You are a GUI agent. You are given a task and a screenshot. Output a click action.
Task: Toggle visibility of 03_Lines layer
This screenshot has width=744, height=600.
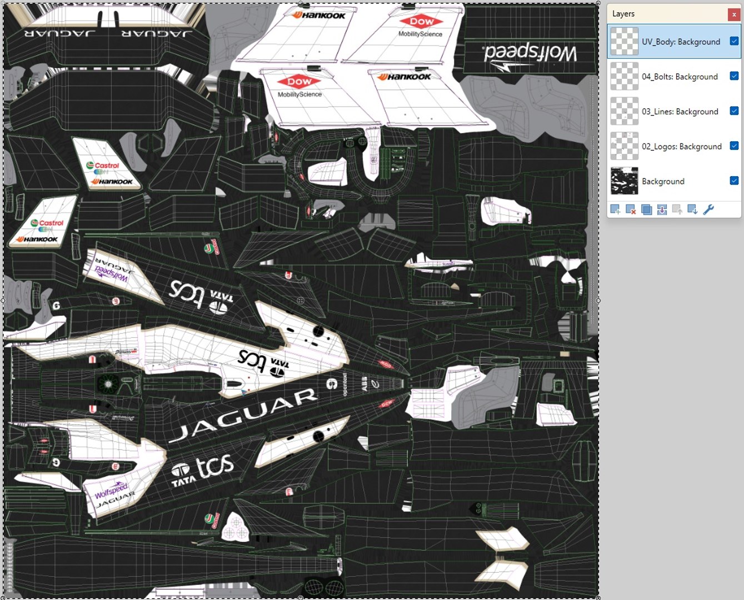tap(734, 111)
